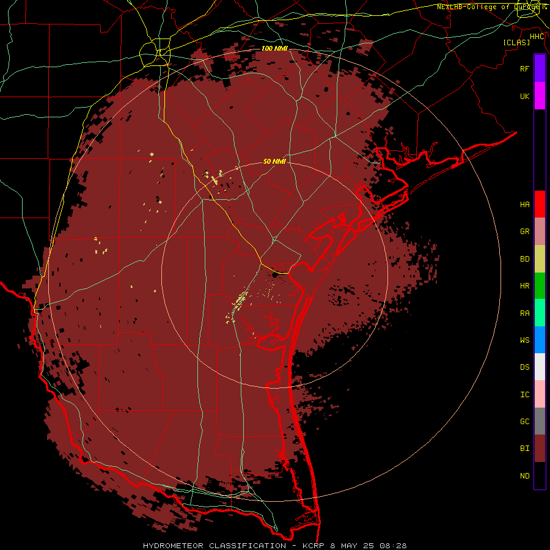Click the 'HR' legend label
The image size is (550, 550).
525,286
